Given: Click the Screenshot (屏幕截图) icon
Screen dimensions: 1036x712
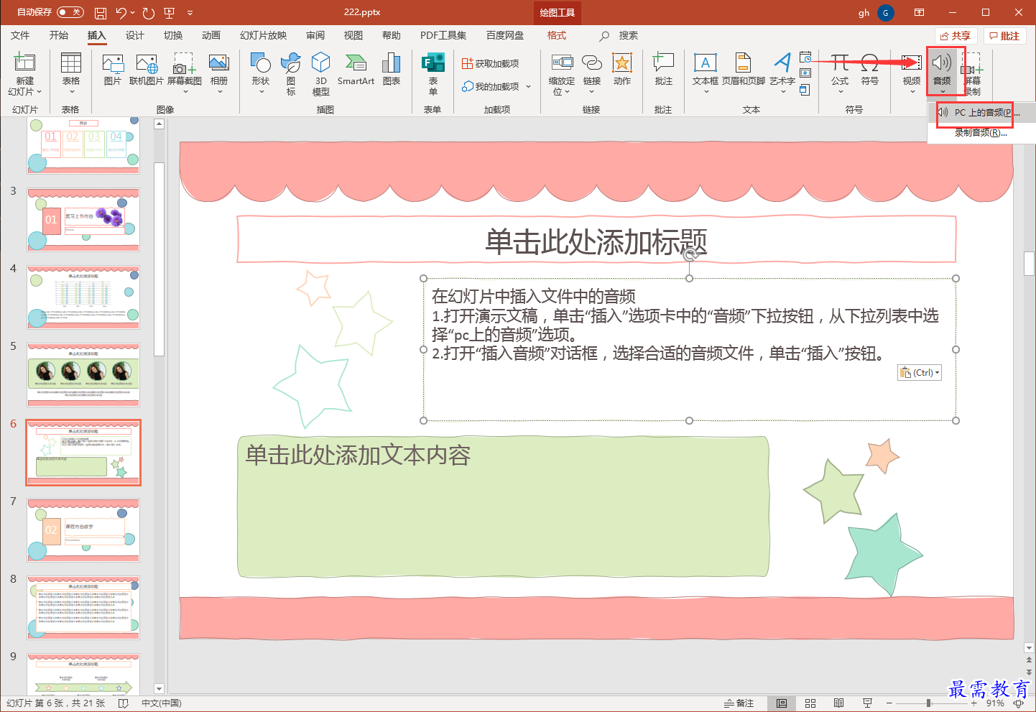Looking at the screenshot, I should coord(185,63).
